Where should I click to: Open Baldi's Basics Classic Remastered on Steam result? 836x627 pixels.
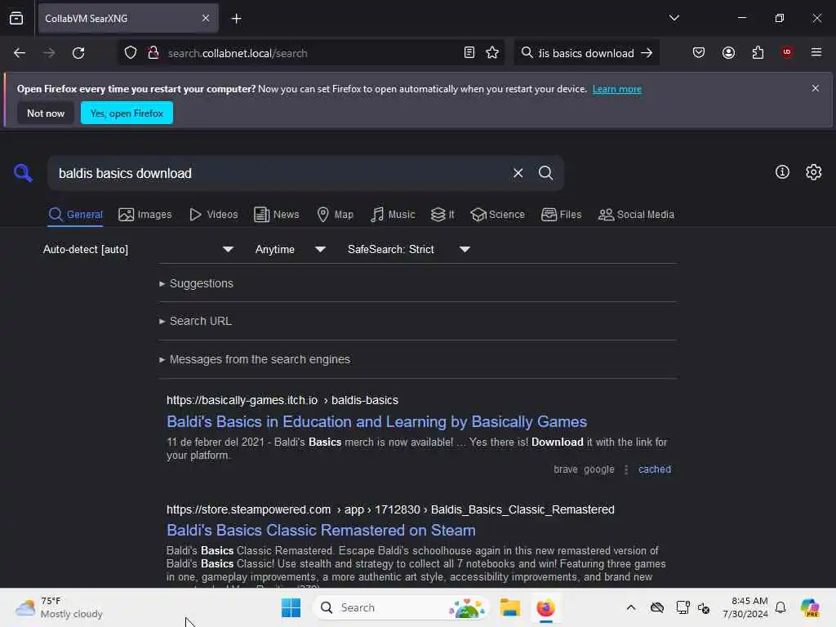321,531
